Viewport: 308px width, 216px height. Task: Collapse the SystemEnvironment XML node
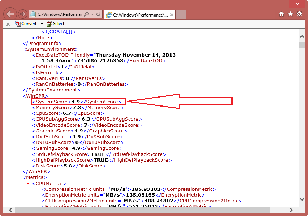coord(18,49)
